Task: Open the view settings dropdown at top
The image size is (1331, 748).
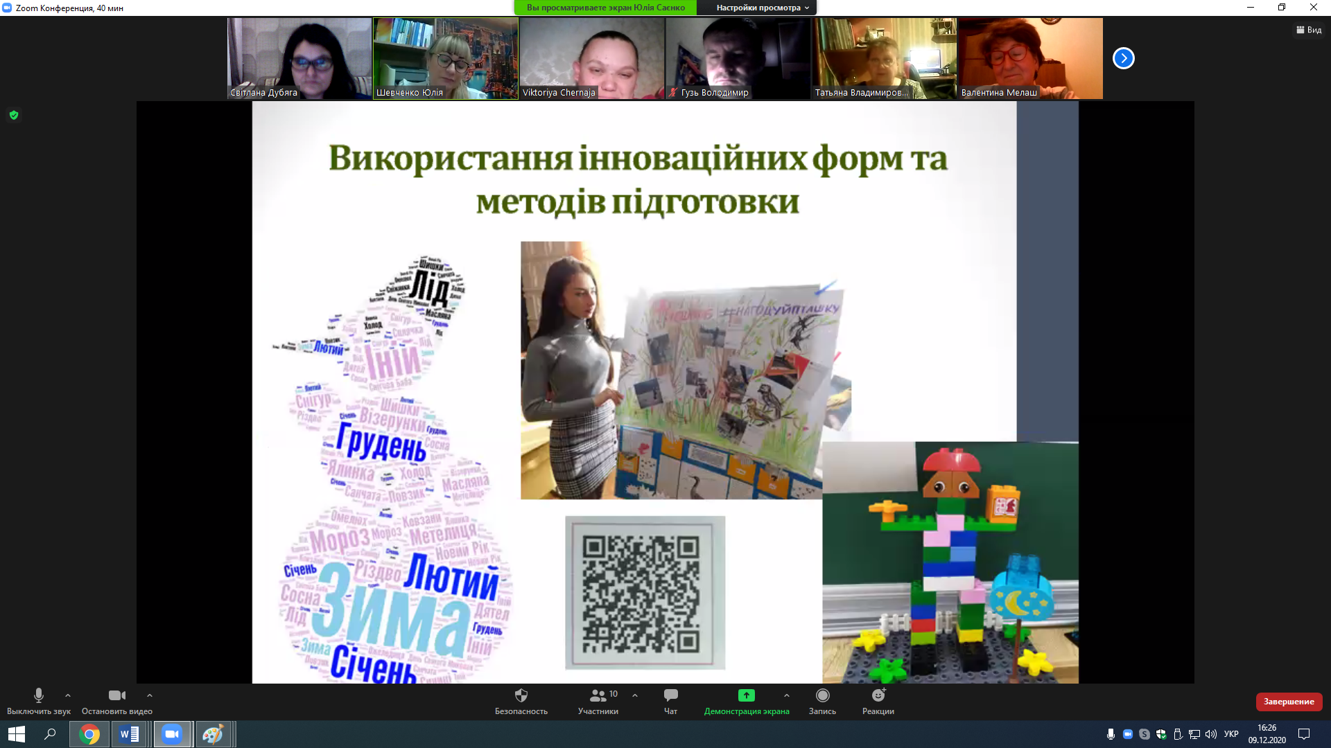Action: [763, 8]
